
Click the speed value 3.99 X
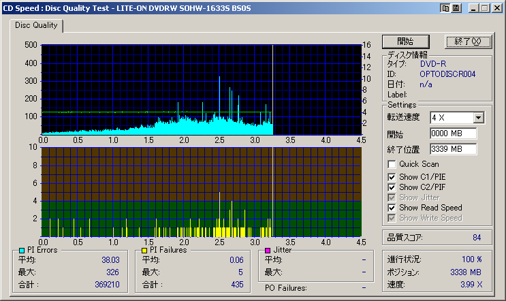click(x=471, y=285)
